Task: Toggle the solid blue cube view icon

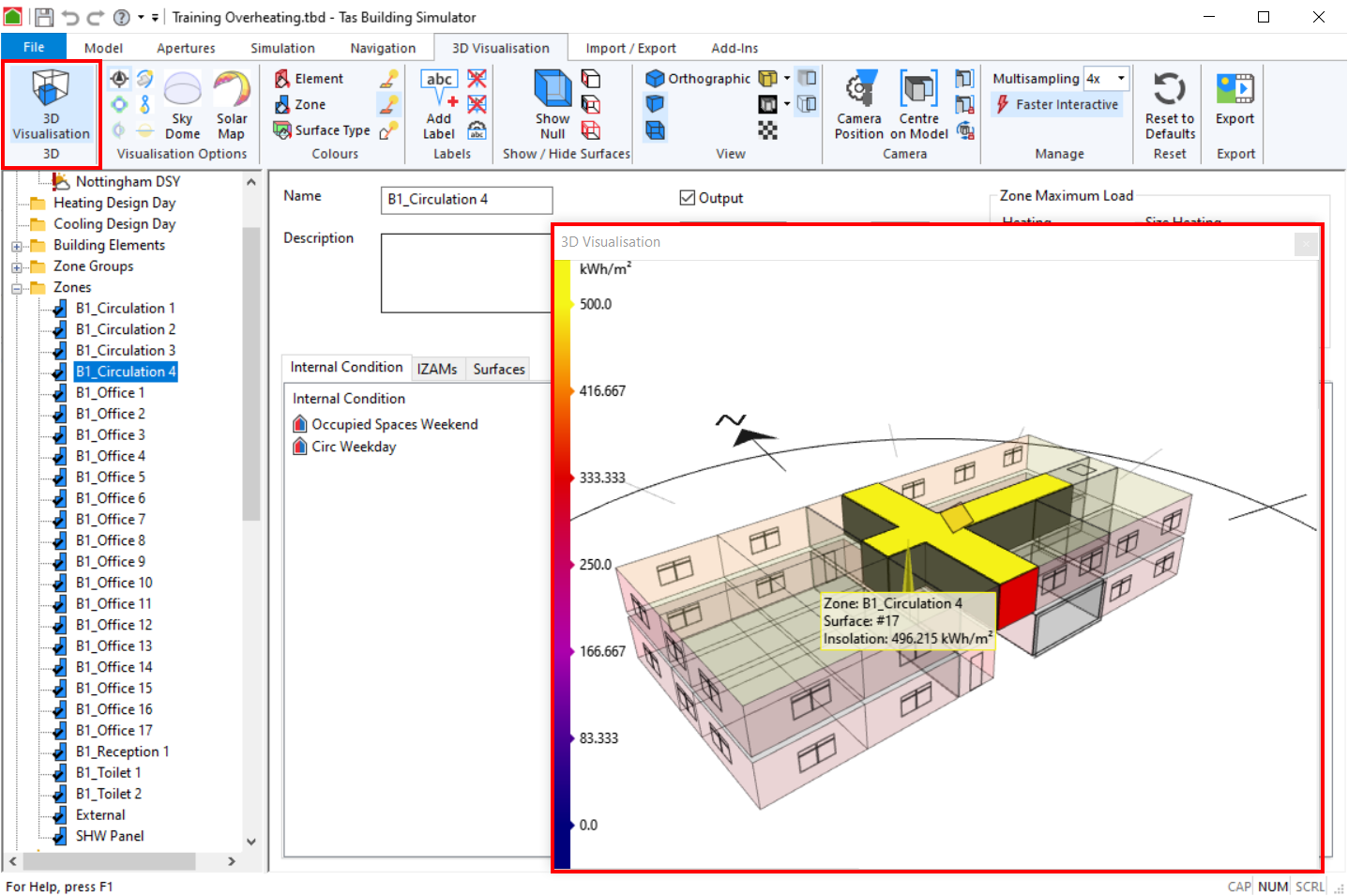Action: [x=656, y=104]
